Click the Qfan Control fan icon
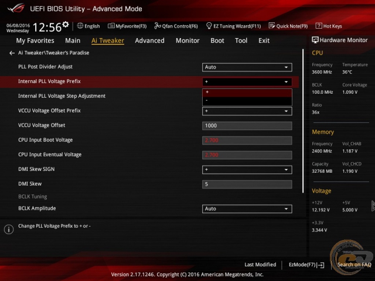 pyautogui.click(x=158, y=26)
